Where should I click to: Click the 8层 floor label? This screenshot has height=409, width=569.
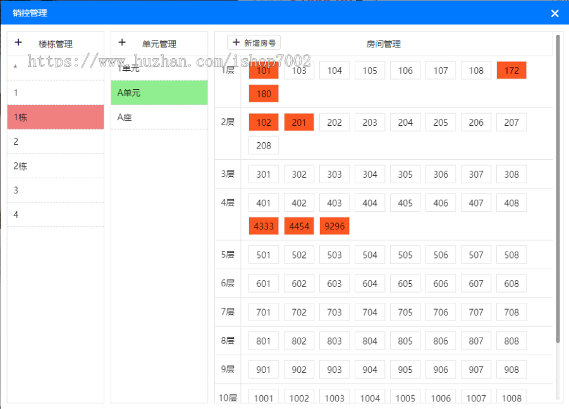[x=228, y=340]
